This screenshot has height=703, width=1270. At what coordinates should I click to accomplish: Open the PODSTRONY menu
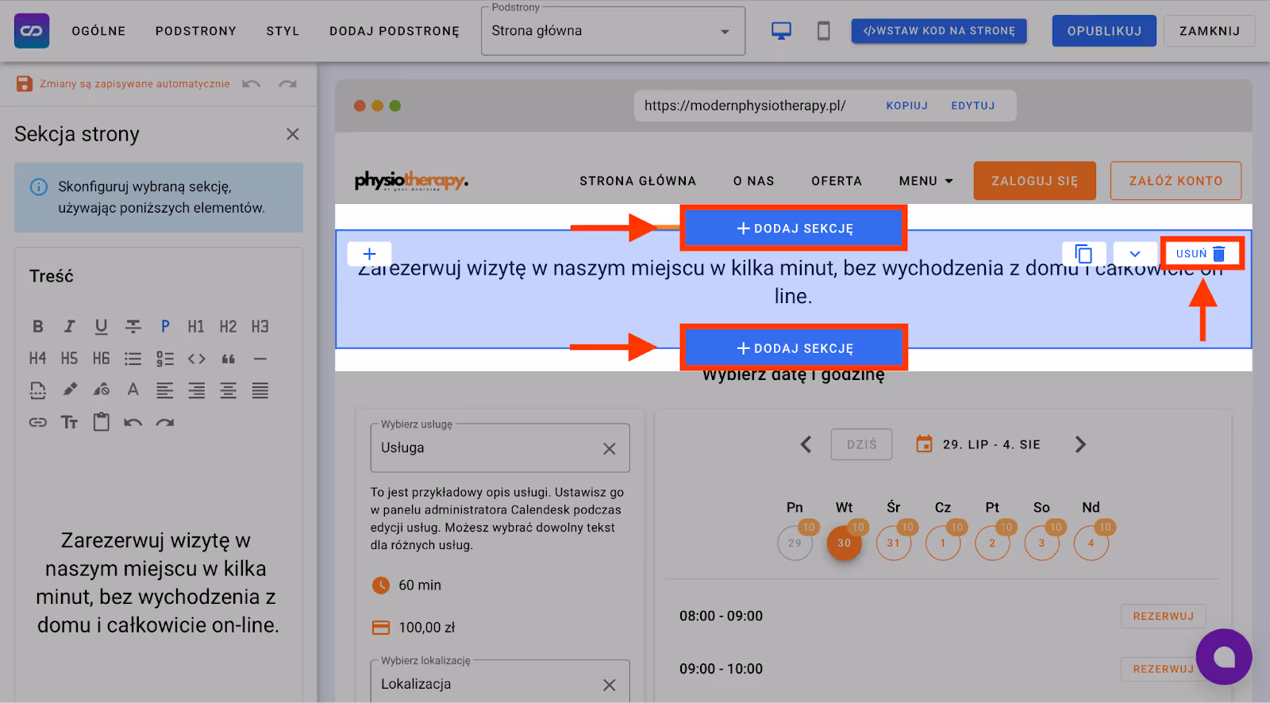[196, 31]
